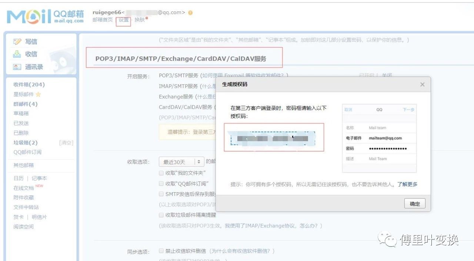
Task: Open 阅读空间 reading space
Action: click(24, 227)
